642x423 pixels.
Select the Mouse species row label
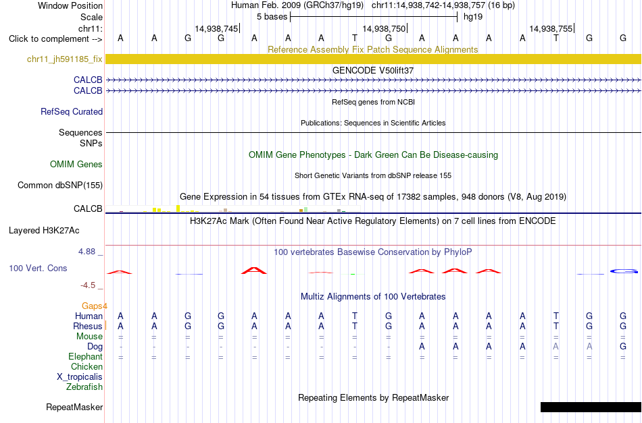click(x=90, y=337)
